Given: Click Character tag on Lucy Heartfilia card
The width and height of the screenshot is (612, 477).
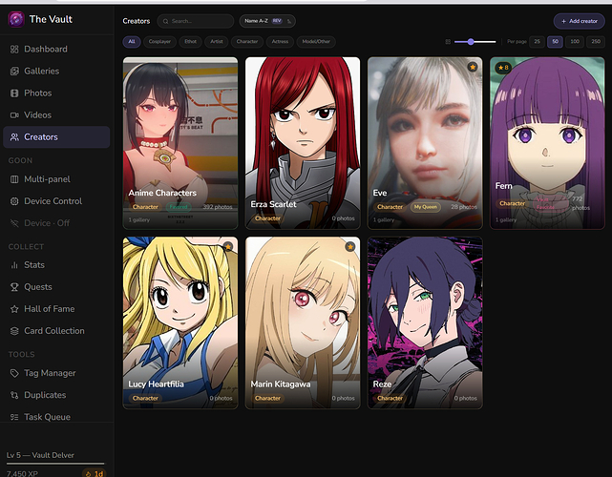Looking at the screenshot, I should coord(145,398).
